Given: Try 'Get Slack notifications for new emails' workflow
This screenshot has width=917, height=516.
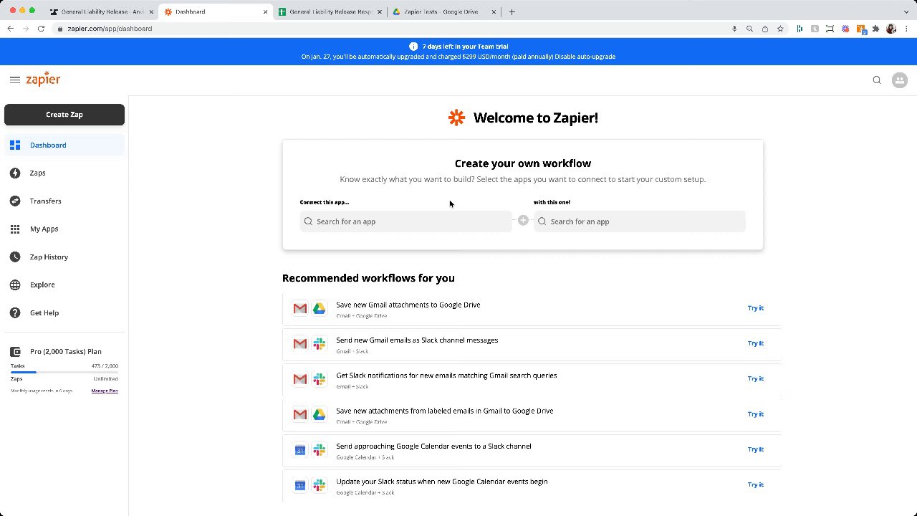Looking at the screenshot, I should click(756, 378).
